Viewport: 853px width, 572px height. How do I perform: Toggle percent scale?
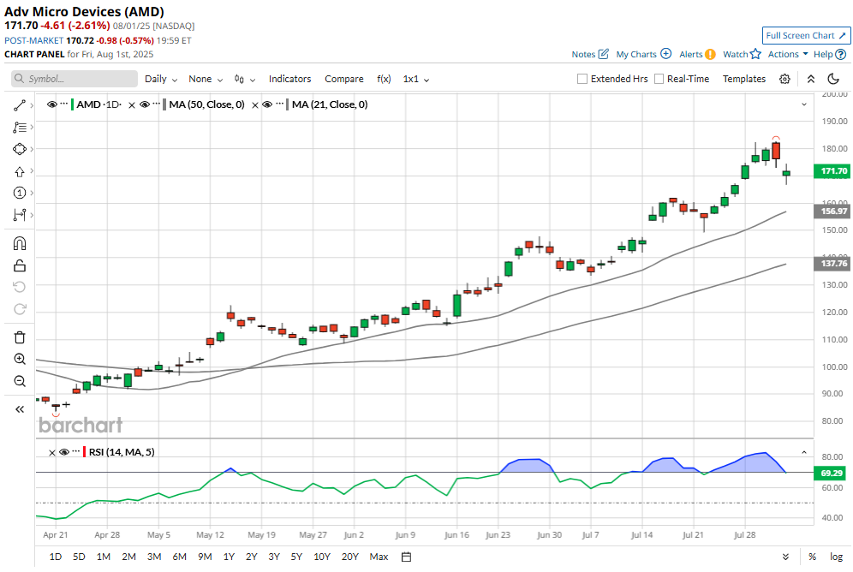coord(812,557)
